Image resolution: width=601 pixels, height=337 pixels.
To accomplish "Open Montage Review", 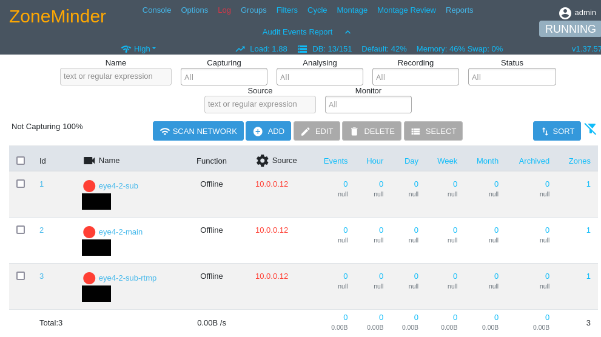I will click(406, 10).
